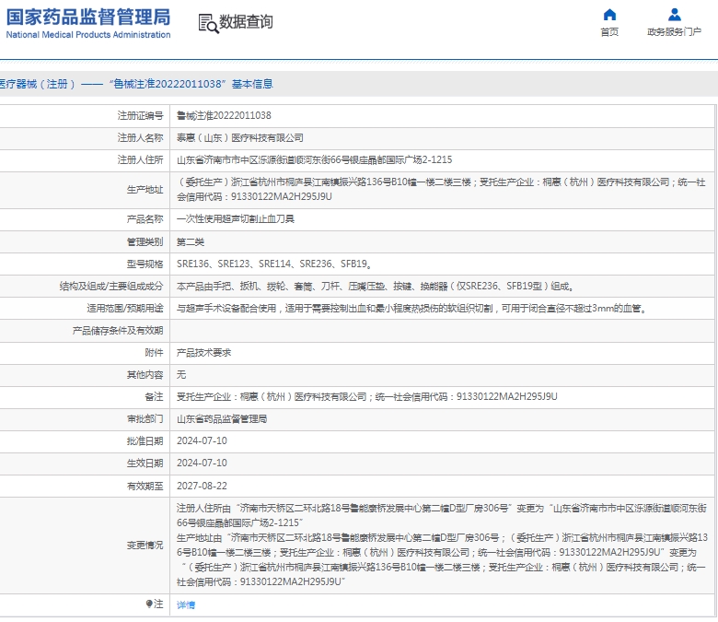Viewport: 718px width, 622px height.
Task: Click the 产品名称 row label
Action: (x=145, y=219)
